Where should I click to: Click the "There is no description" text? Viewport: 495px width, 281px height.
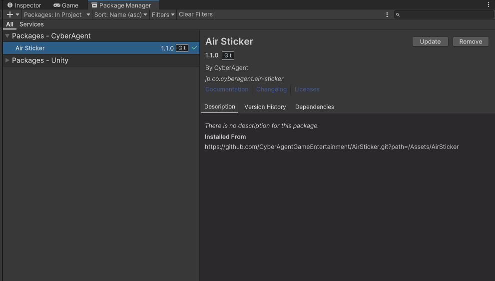pyautogui.click(x=262, y=126)
